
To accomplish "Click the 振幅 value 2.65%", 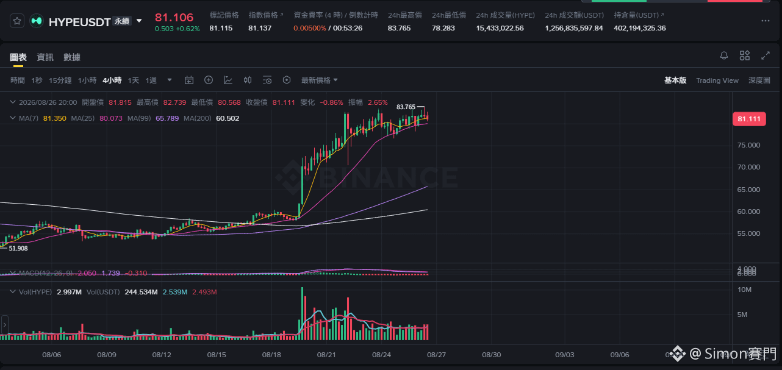I will (378, 102).
